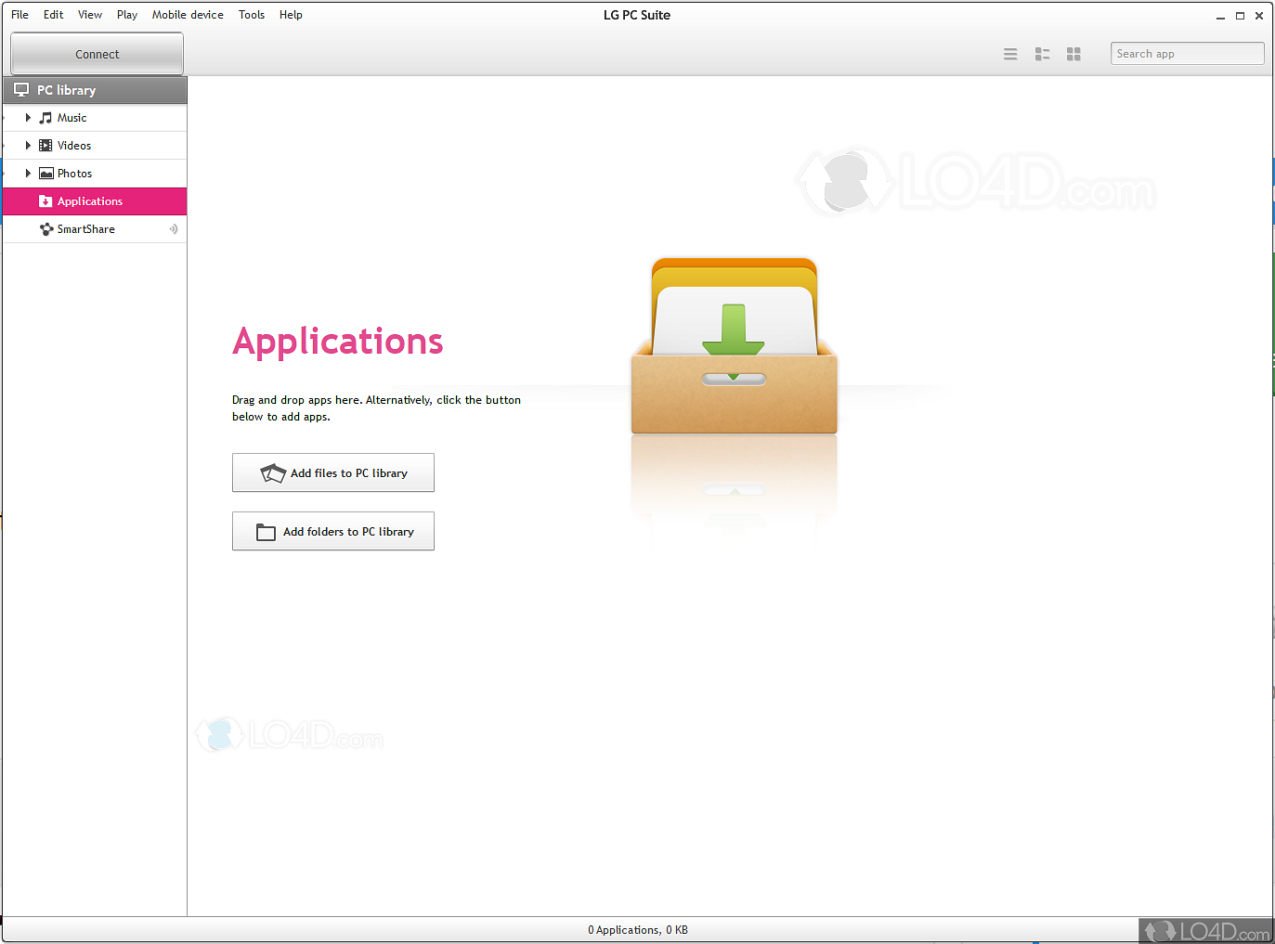Switch to thumbnail grid view icon
The image size is (1275, 944).
pyautogui.click(x=1073, y=55)
